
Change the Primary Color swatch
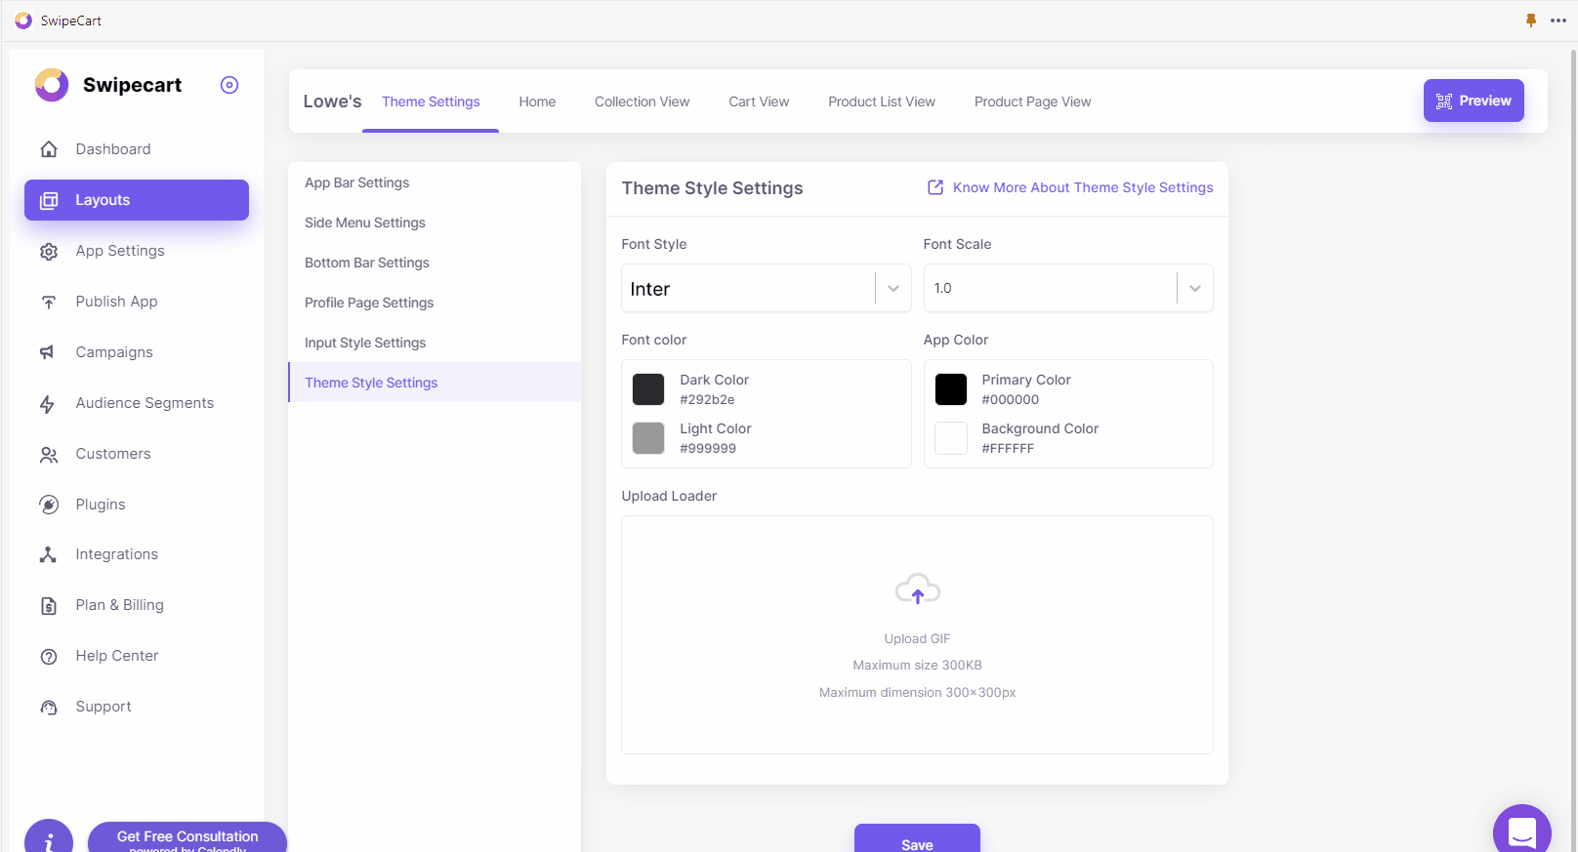click(x=950, y=389)
